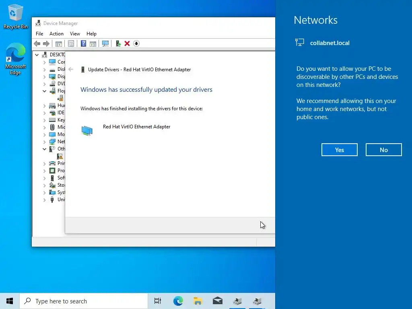Click 'Windows has successfully updated your drivers' heading
The width and height of the screenshot is (412, 309).
click(x=146, y=90)
